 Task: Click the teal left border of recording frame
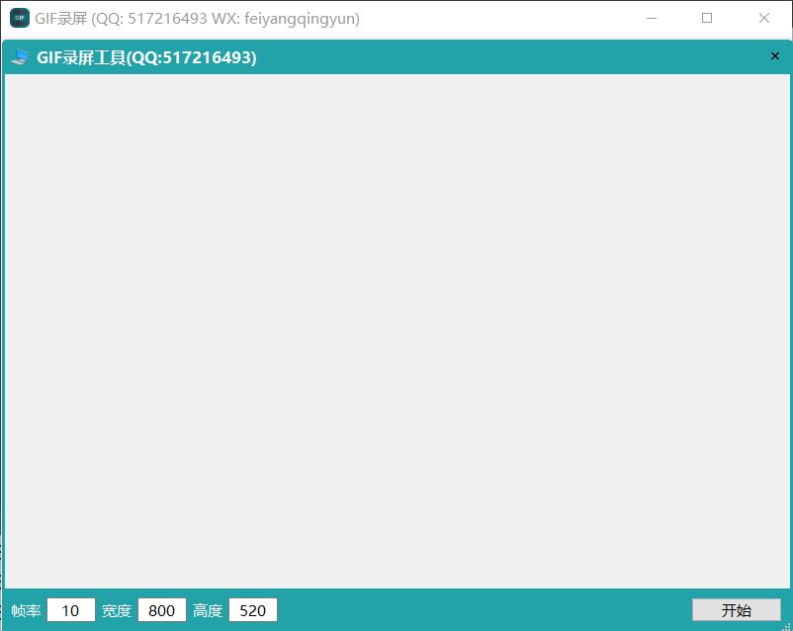[2, 326]
